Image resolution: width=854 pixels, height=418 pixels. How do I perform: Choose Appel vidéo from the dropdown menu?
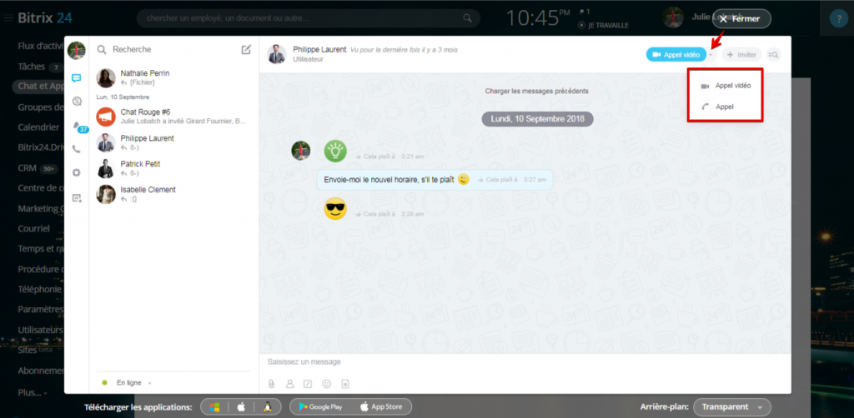726,86
